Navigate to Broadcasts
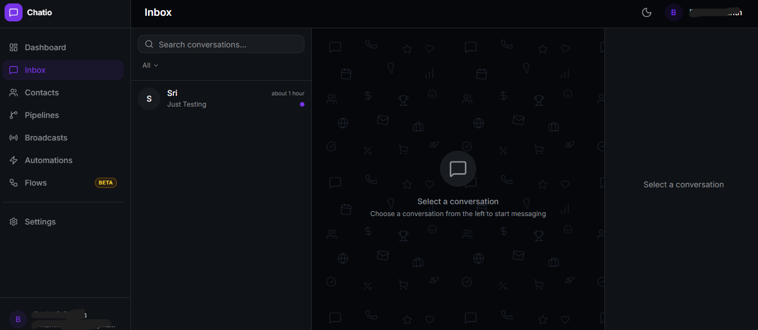758x330 pixels. (63, 138)
